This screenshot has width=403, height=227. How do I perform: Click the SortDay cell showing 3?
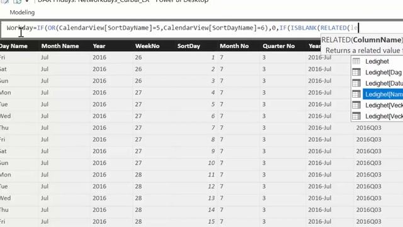pyautogui.click(x=213, y=81)
